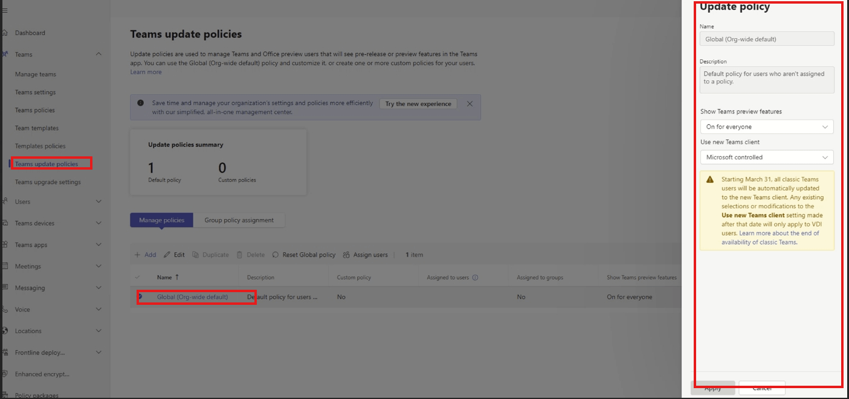Image resolution: width=849 pixels, height=399 pixels.
Task: Click the warning icon in yellow notice
Action: point(710,179)
